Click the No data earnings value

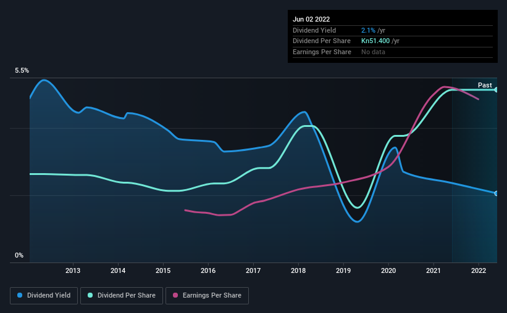373,52
